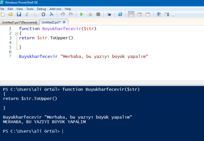Collapse the function block outline on line 2
Screen dimensions: 204x141
point(16,33)
